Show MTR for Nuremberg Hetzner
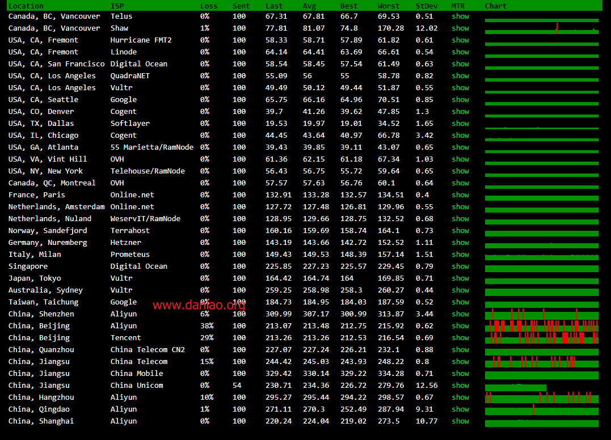This screenshot has width=611, height=440. [460, 243]
